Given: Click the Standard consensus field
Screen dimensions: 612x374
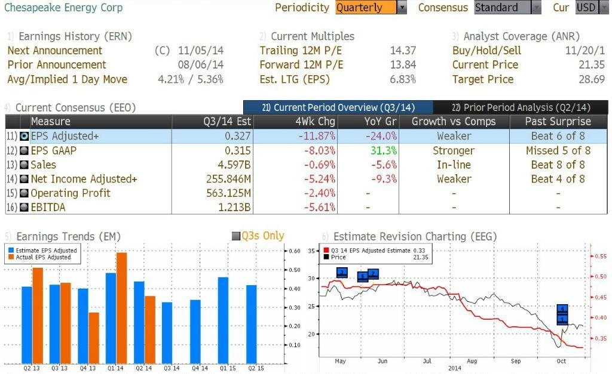Looking at the screenshot, I should (502, 7).
